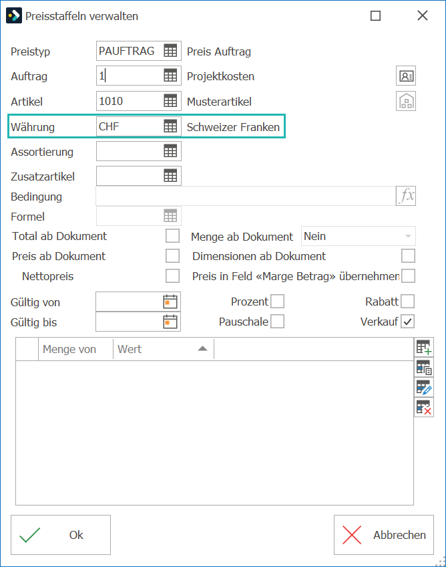This screenshot has width=446, height=567.
Task: Click the app logo in title bar
Action: [14, 16]
